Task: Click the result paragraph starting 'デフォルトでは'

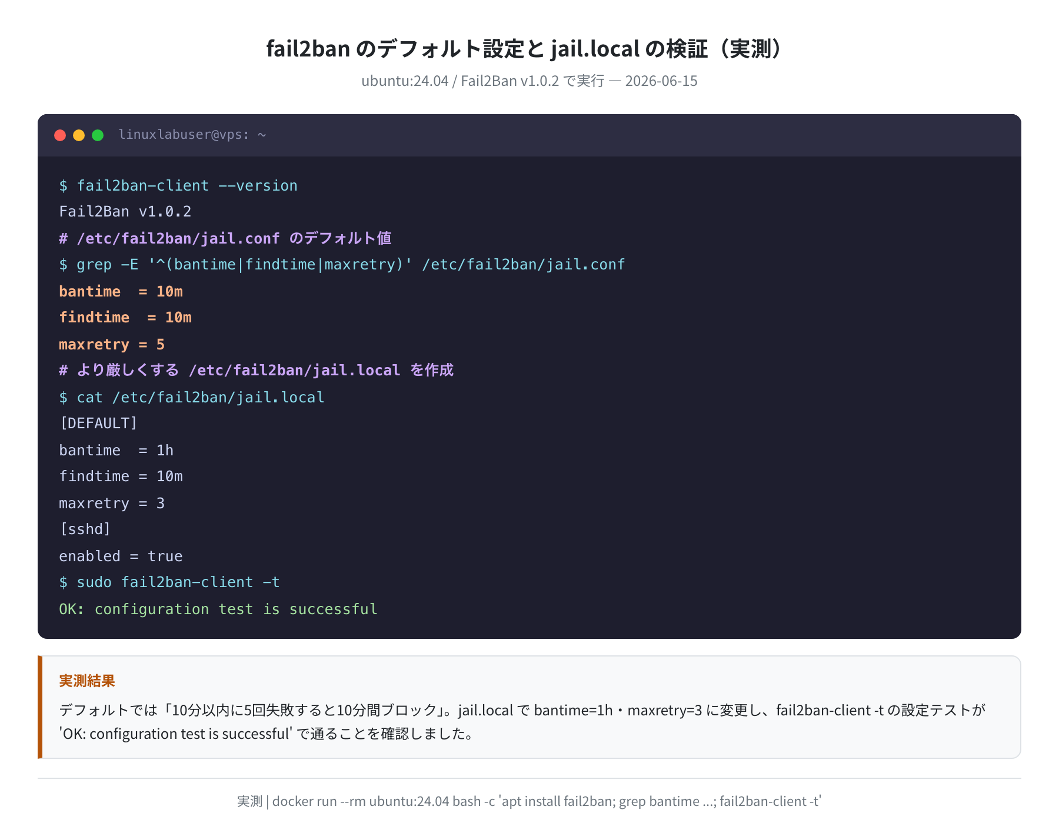Action: 522,722
